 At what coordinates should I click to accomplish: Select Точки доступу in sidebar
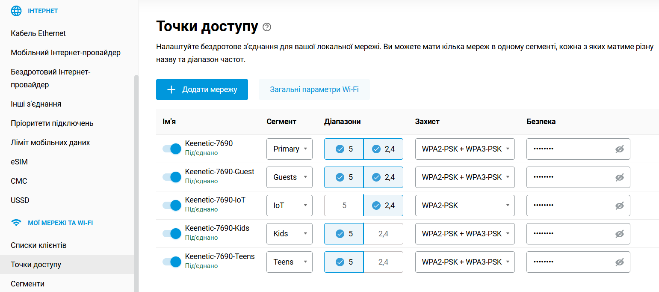pyautogui.click(x=67, y=265)
